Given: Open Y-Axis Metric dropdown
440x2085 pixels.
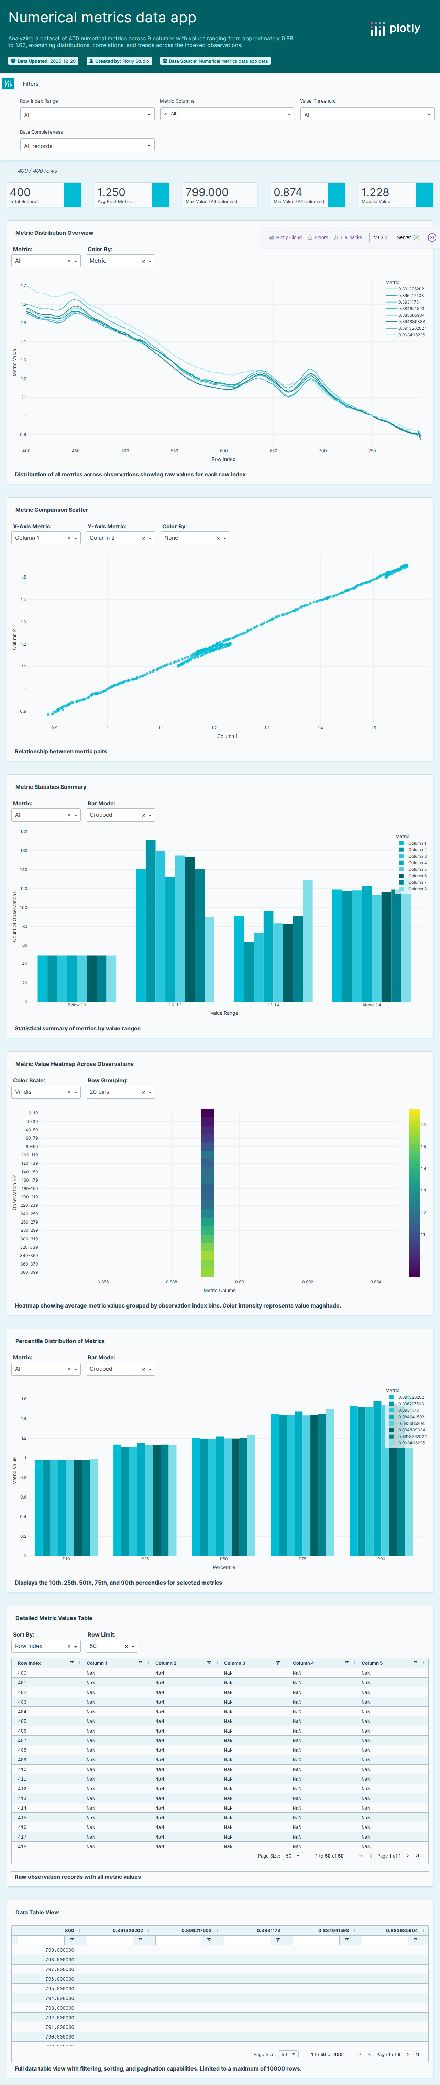Looking at the screenshot, I should [x=121, y=538].
